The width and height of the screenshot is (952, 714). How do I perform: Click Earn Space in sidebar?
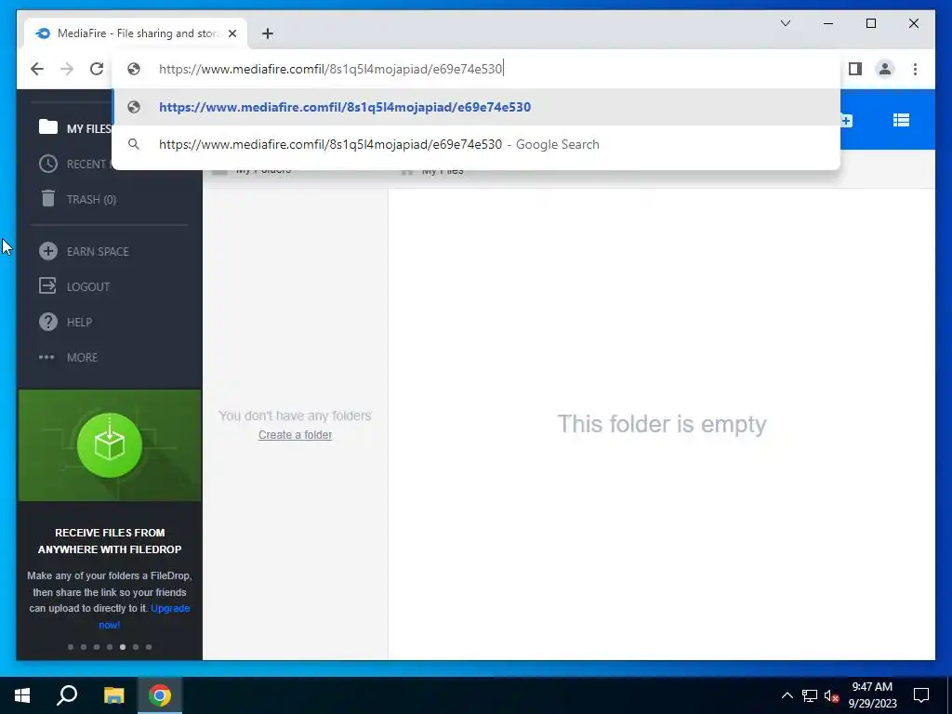84,251
